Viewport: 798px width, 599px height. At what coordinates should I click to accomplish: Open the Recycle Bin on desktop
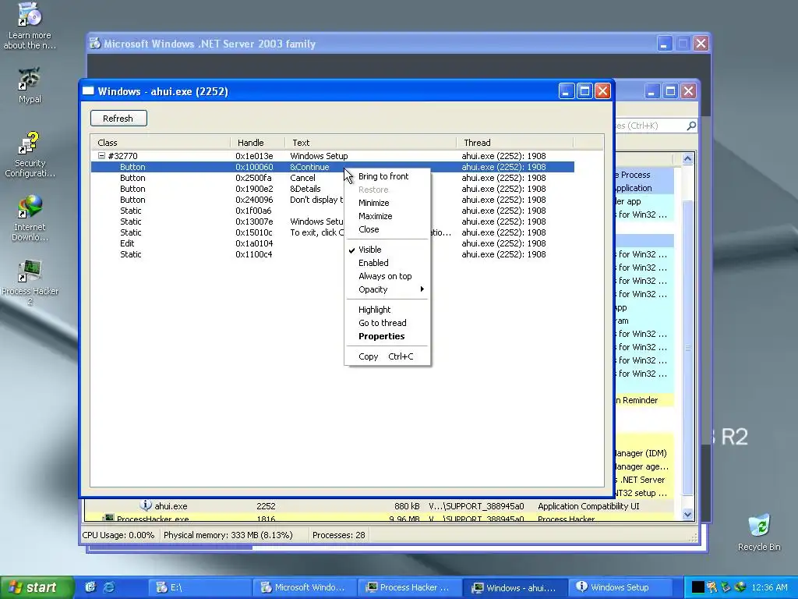point(759,533)
